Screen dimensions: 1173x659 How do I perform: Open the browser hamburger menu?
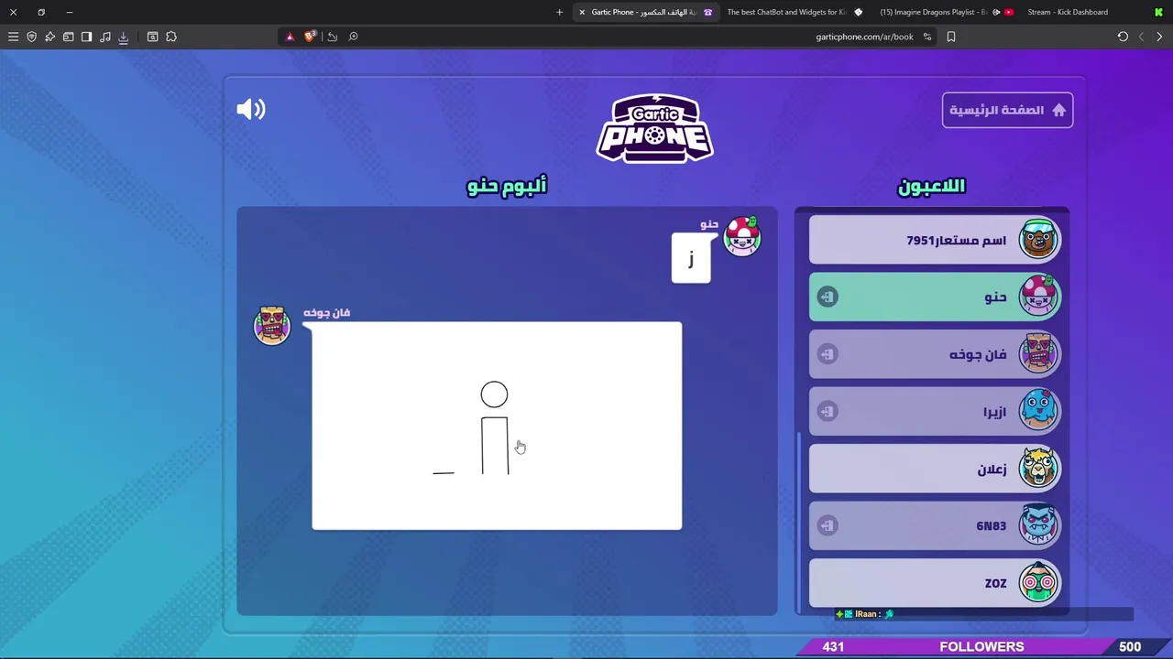(13, 37)
